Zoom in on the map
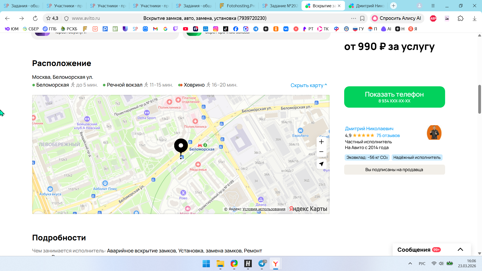Viewport: 482px width, 271px height. [321, 142]
